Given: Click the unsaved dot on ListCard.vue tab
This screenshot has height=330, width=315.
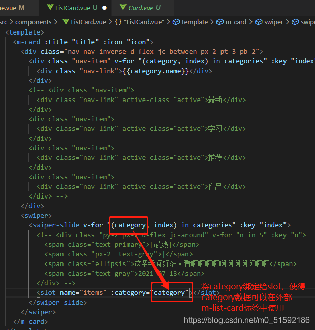Looking at the screenshot, I should click(x=104, y=8).
